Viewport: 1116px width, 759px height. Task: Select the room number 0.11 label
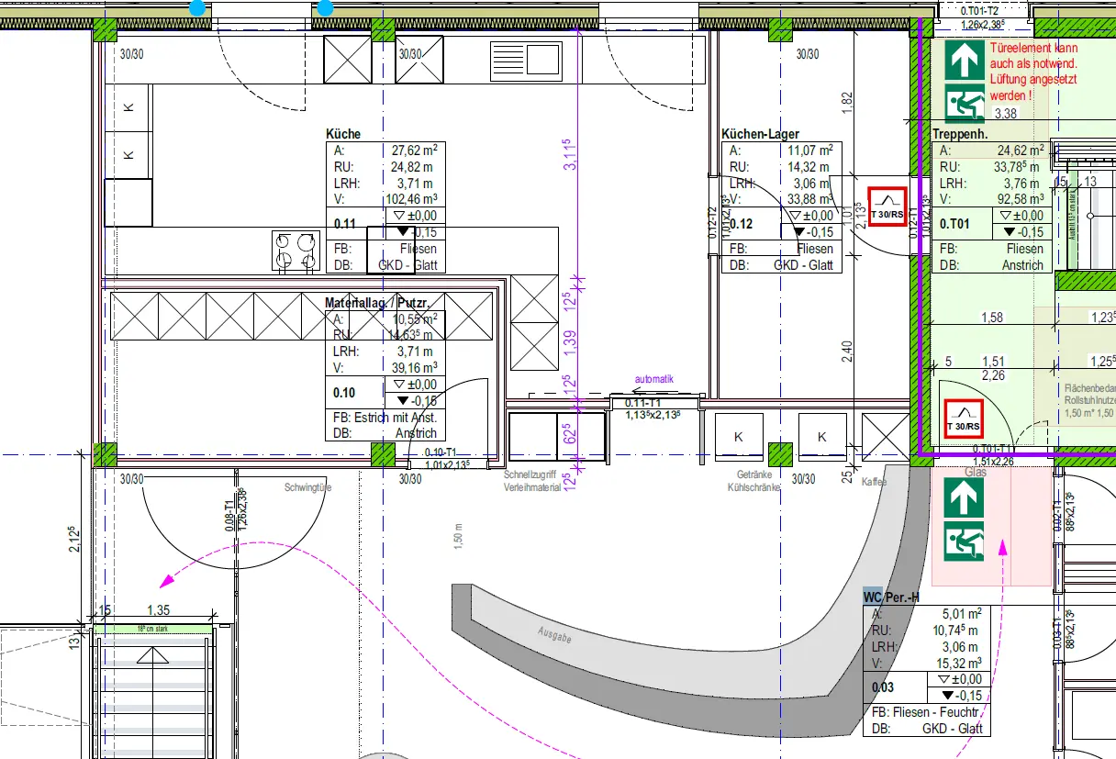pos(345,223)
